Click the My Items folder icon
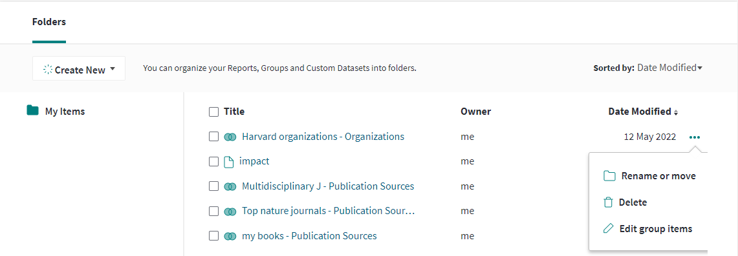The width and height of the screenshot is (738, 256). click(x=32, y=111)
